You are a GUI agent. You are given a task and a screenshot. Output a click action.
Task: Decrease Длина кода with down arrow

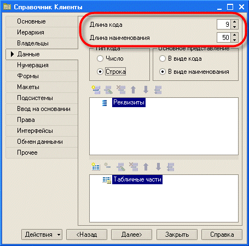tap(235, 27)
